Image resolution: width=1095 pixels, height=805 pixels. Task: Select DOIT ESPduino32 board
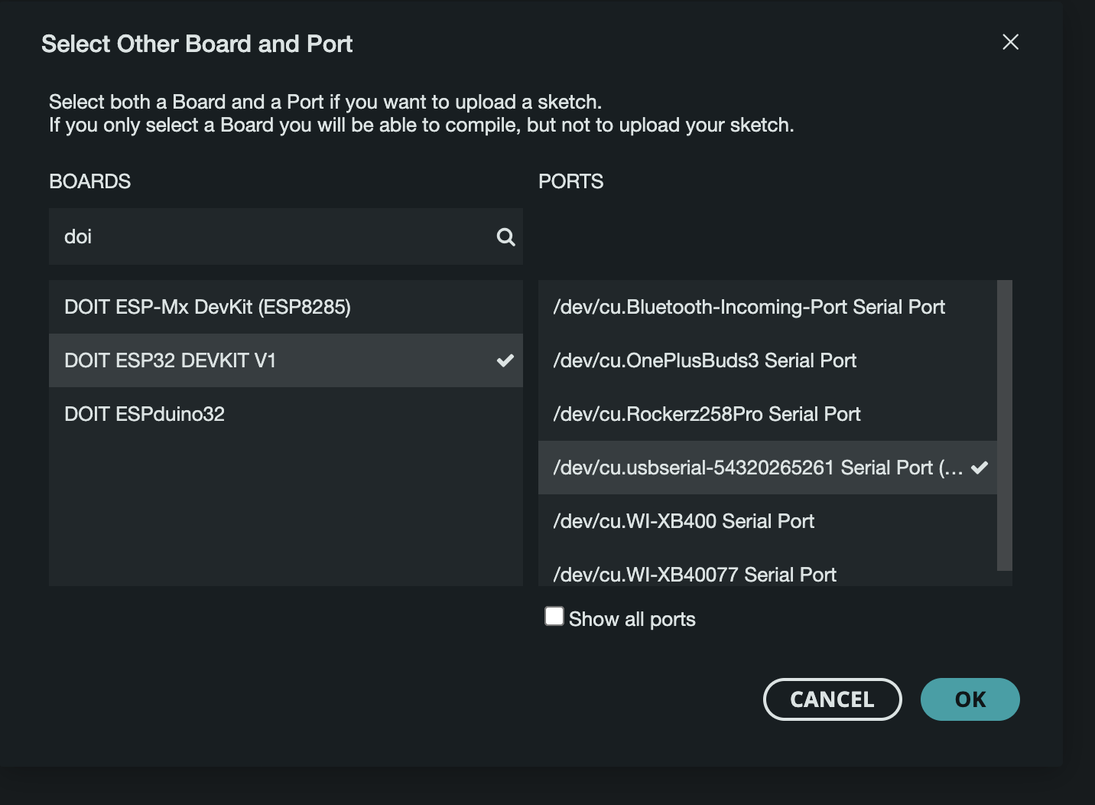coord(286,414)
